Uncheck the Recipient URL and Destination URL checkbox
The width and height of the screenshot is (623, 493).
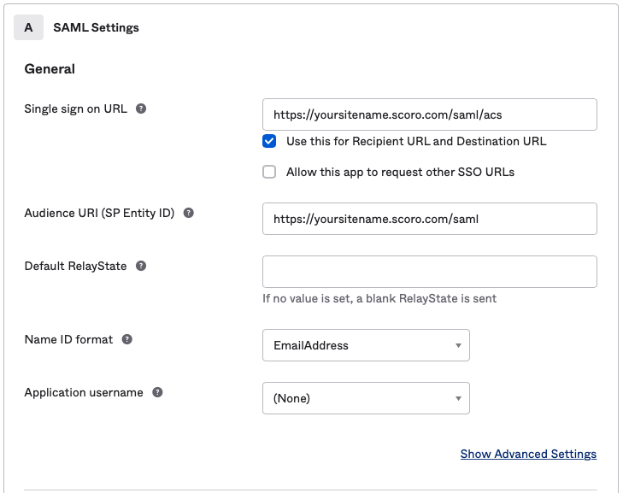[269, 141]
